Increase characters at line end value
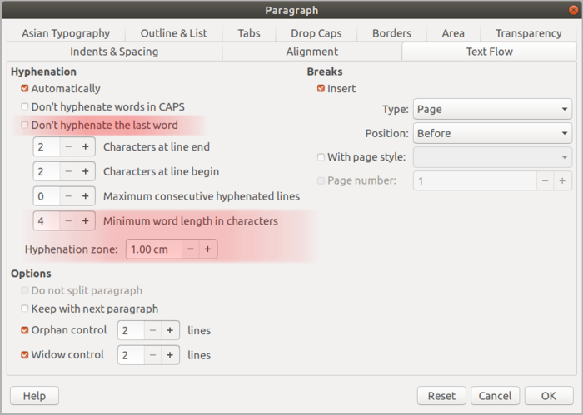Screen dimensions: 583x415 (x=85, y=148)
